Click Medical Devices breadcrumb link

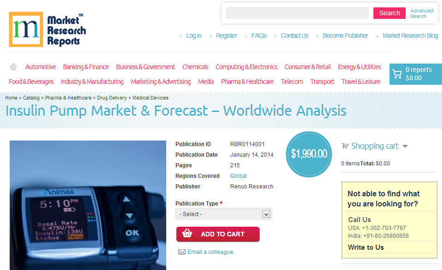[x=151, y=98]
